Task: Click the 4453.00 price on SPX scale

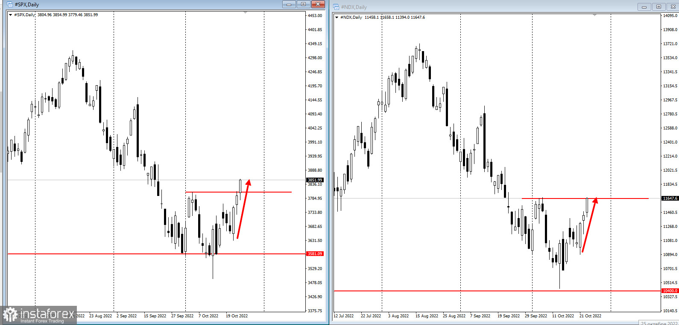Action: pos(315,16)
